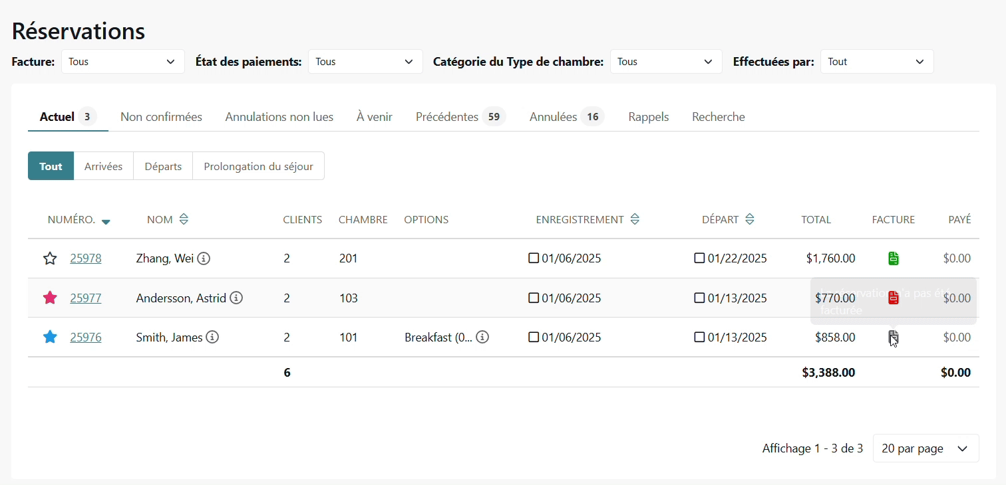The width and height of the screenshot is (1006, 485).
Task: Expand the État des paiements dropdown
Action: pyautogui.click(x=365, y=62)
